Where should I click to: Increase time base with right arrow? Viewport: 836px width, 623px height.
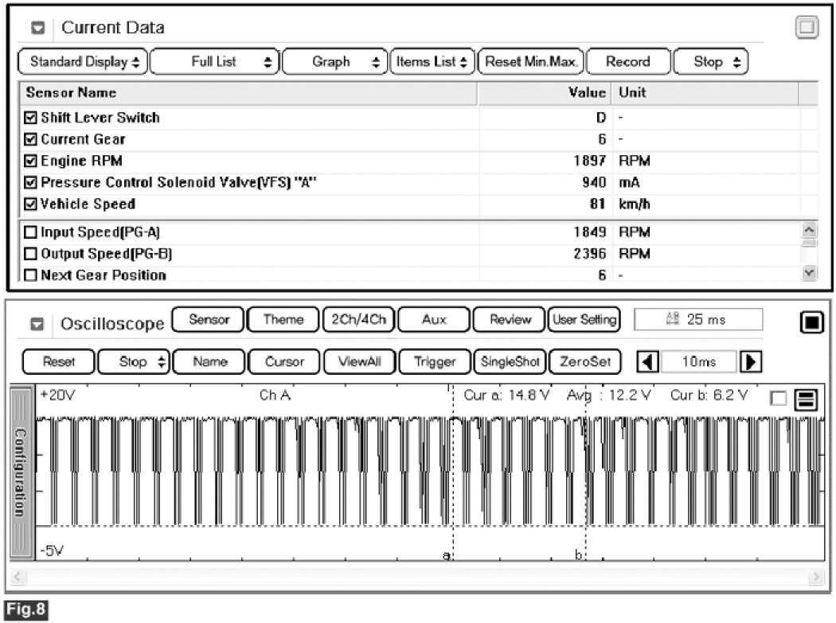click(x=749, y=361)
